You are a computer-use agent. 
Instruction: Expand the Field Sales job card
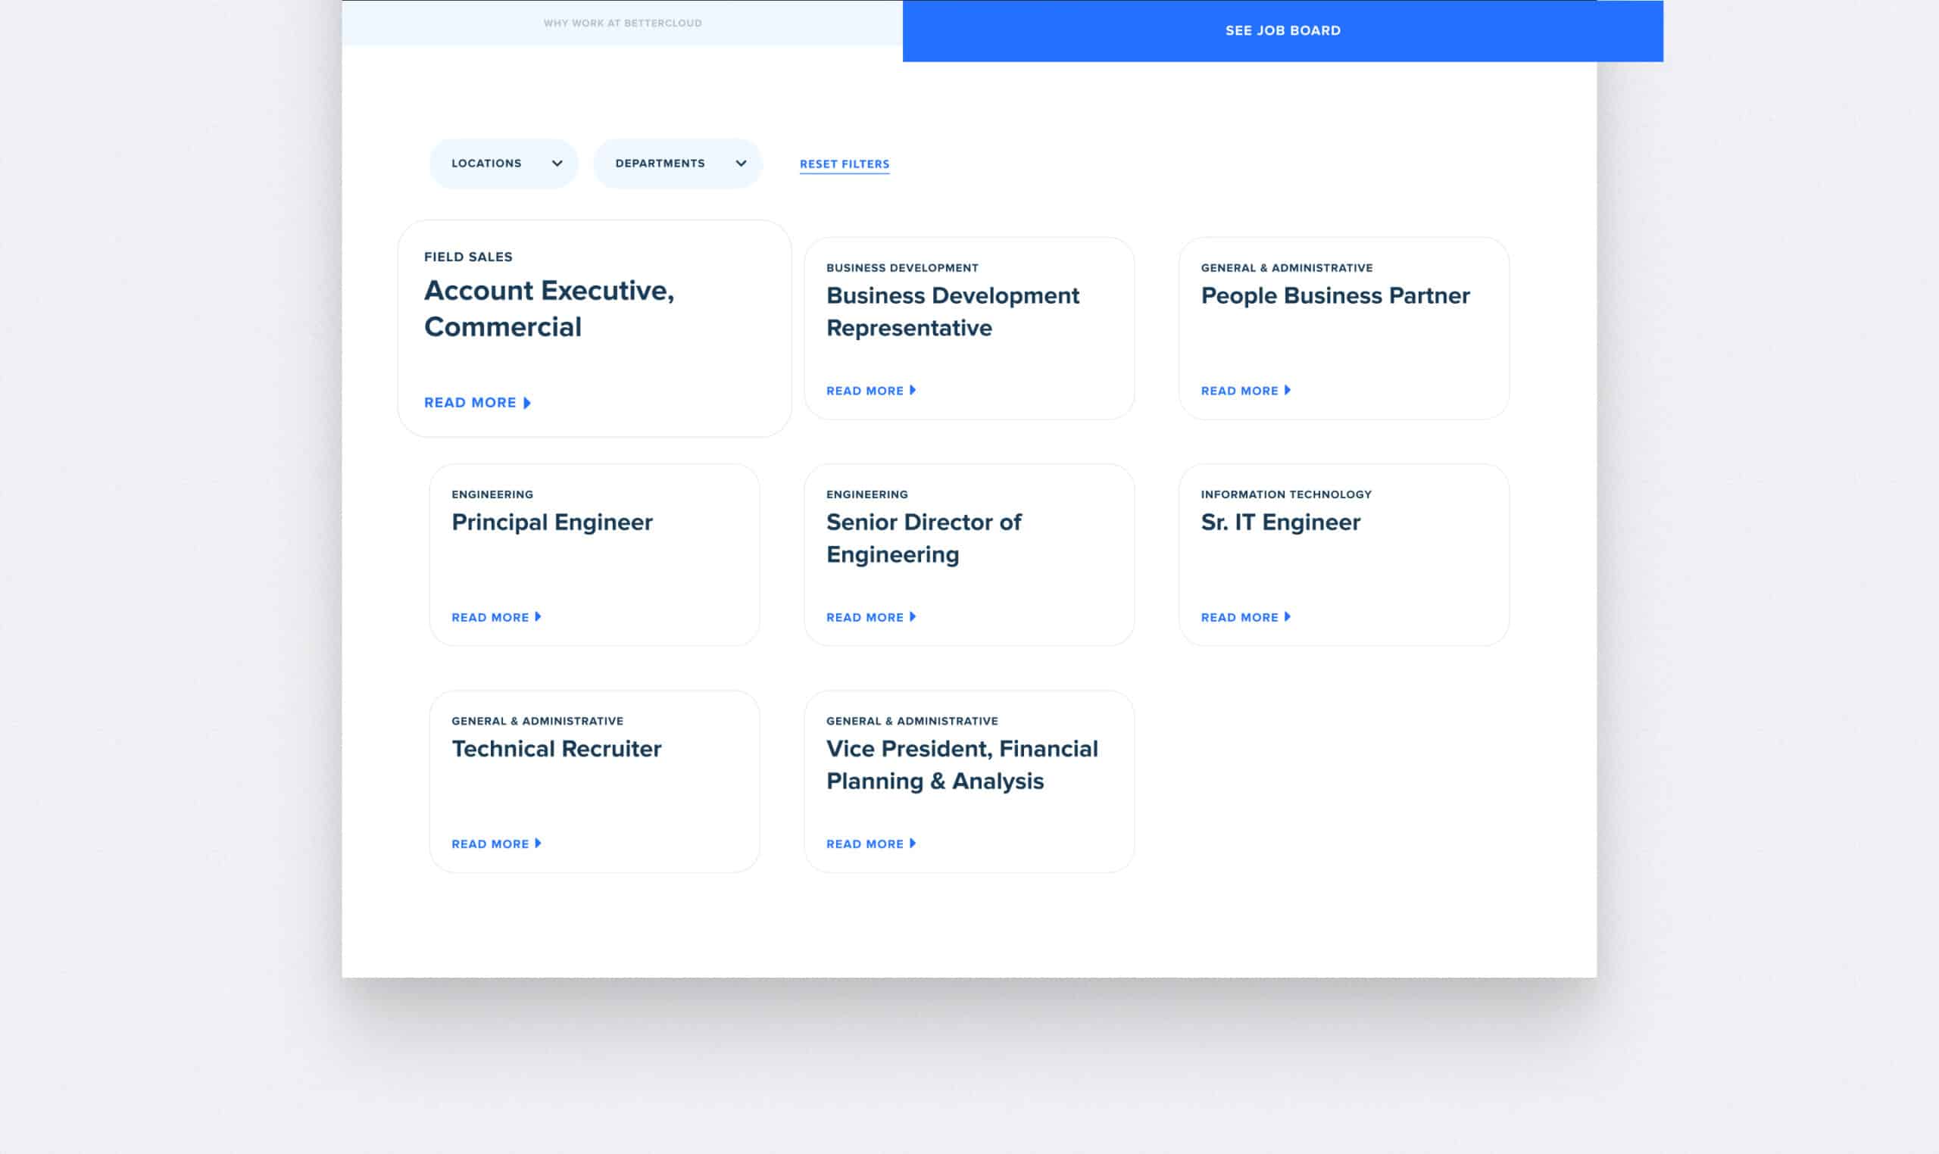477,403
